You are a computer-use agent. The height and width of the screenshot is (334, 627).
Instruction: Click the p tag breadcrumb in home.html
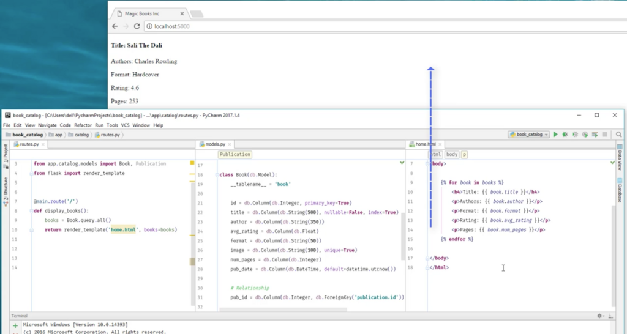pyautogui.click(x=464, y=154)
